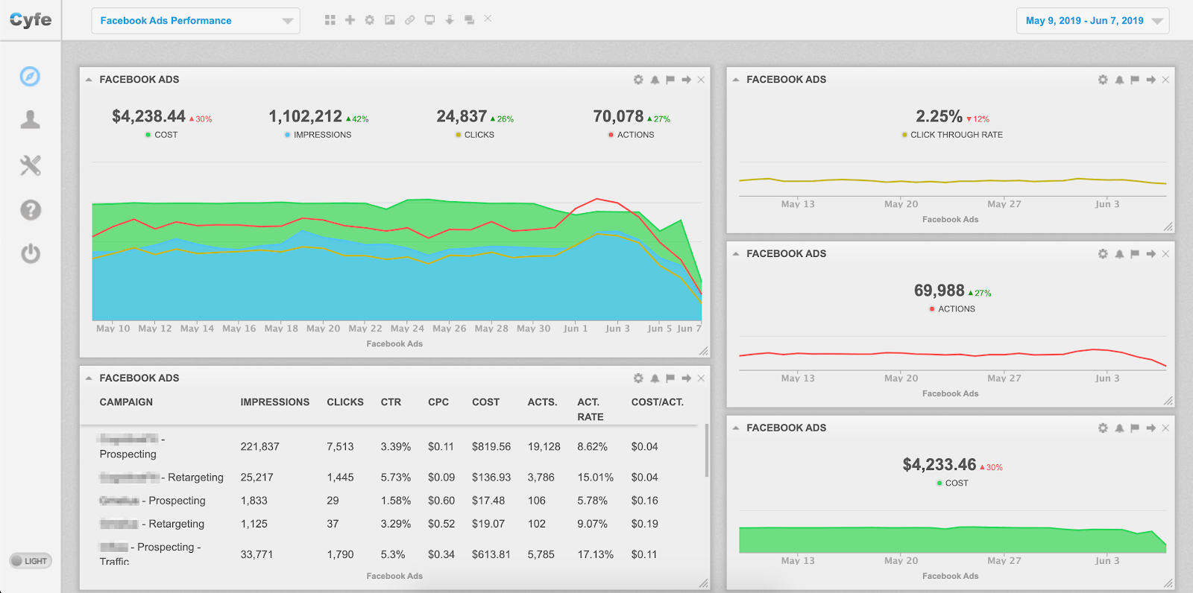Image resolution: width=1193 pixels, height=593 pixels.
Task: Open gear settings on 69,988 Actions widget
Action: pos(1103,254)
